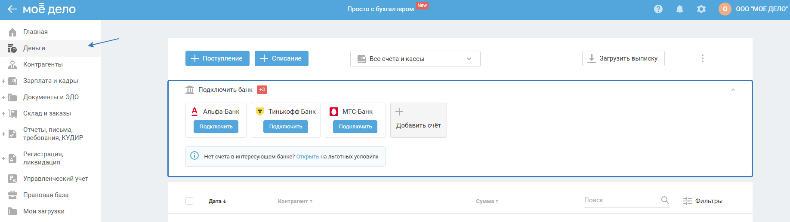
Task: Open the help question mark icon
Action: click(x=658, y=9)
